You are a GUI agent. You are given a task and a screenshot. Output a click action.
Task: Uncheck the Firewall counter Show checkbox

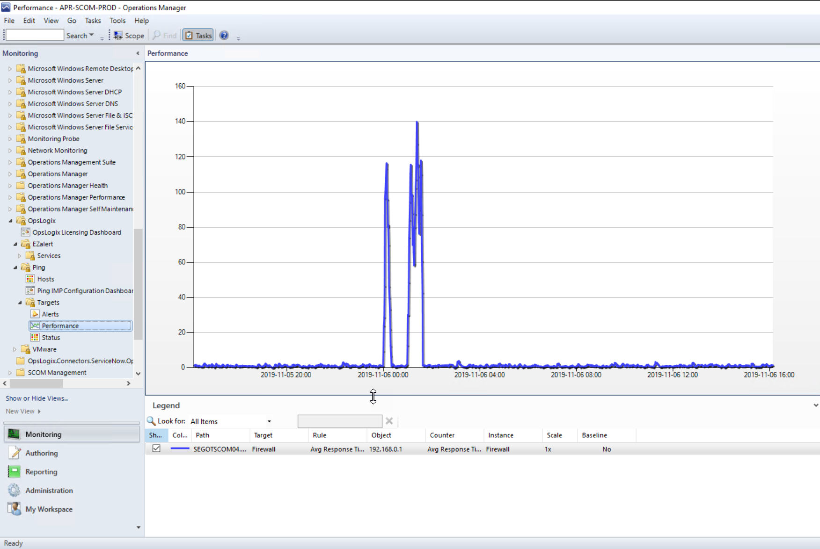[x=156, y=448]
